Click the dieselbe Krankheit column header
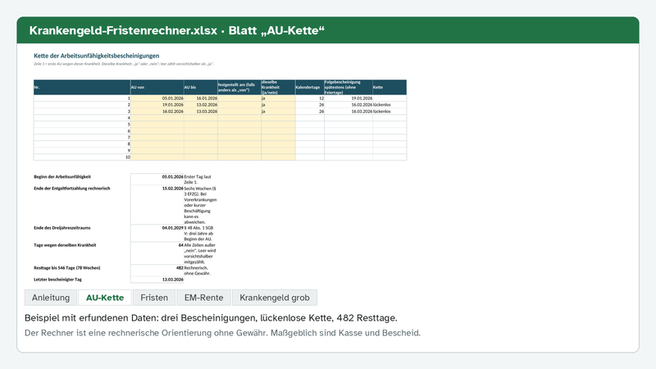This screenshot has height=369, width=656. pos(278,87)
